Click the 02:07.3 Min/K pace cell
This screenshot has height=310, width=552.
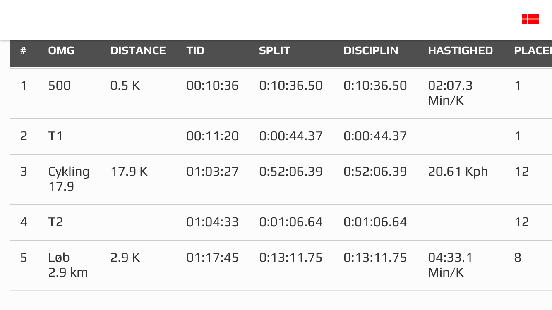tap(450, 93)
